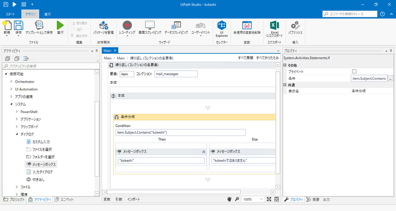Click the play icon in title bar
The width and height of the screenshot is (396, 211).
click(x=14, y=4)
